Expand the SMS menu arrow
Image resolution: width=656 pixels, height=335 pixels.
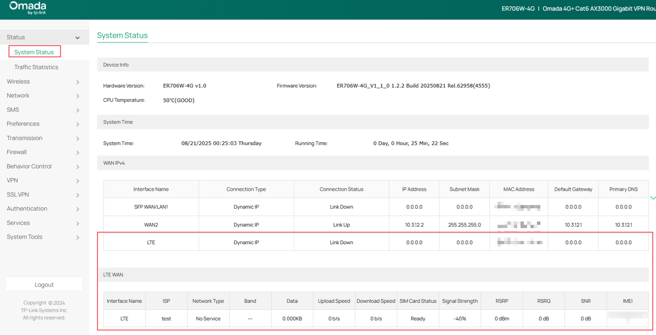tap(78, 110)
